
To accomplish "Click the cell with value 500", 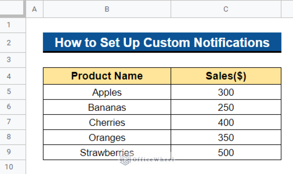I will point(226,153).
